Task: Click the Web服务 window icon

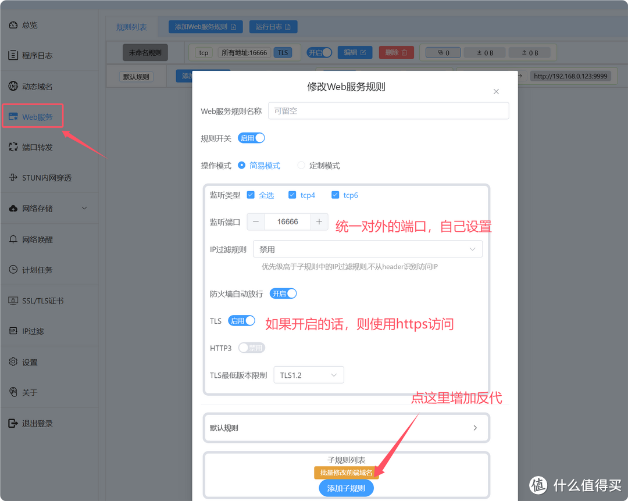Action: pos(13,117)
